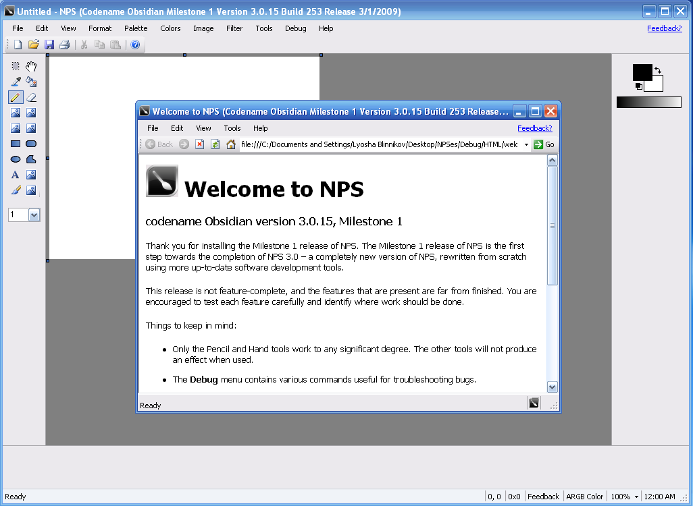Click the Feedback? link in the main window
Screen dimensions: 693x506
[664, 28]
